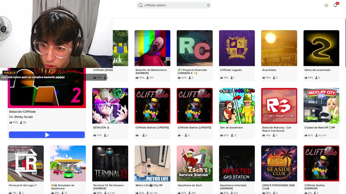346x194 pixels.
Task: Click the 91% like rating of Estación Cliffside
Action: (x=14, y=123)
